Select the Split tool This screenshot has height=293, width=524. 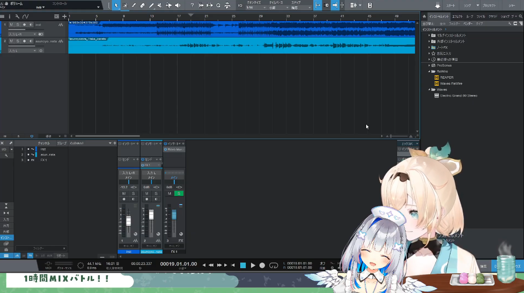click(x=133, y=5)
